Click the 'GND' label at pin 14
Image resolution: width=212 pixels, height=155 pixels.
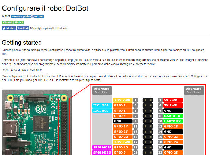point(173,131)
